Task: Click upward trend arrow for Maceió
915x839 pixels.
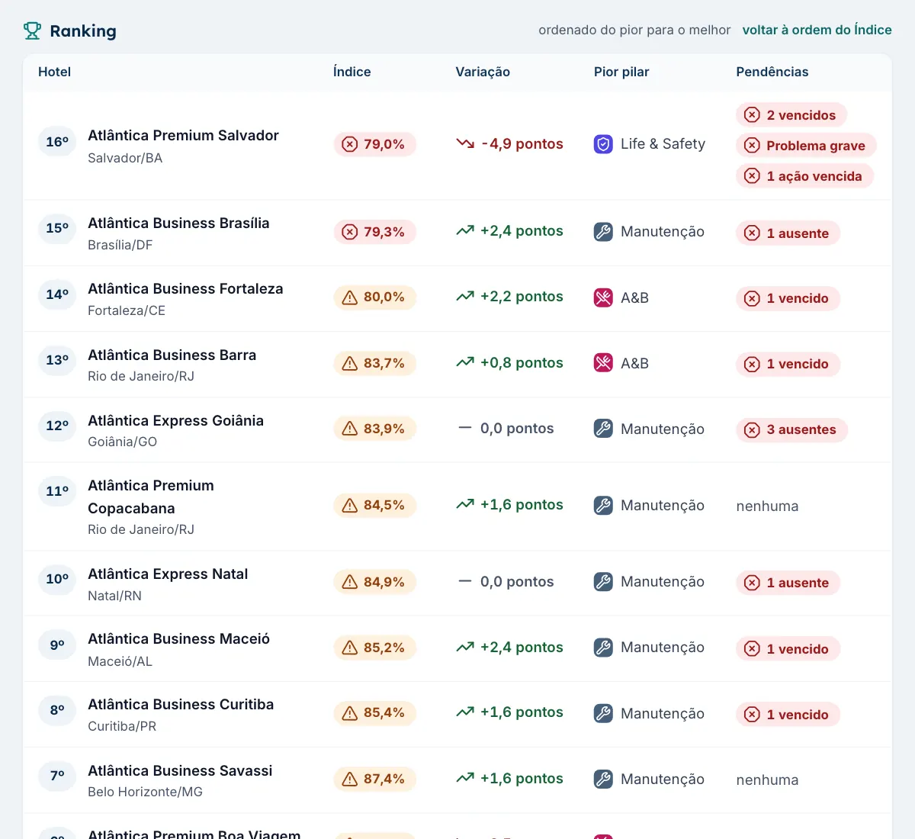Action: coord(465,647)
